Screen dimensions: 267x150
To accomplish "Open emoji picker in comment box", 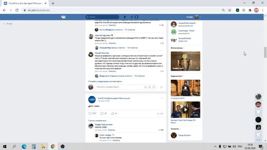I will pos(154,87).
